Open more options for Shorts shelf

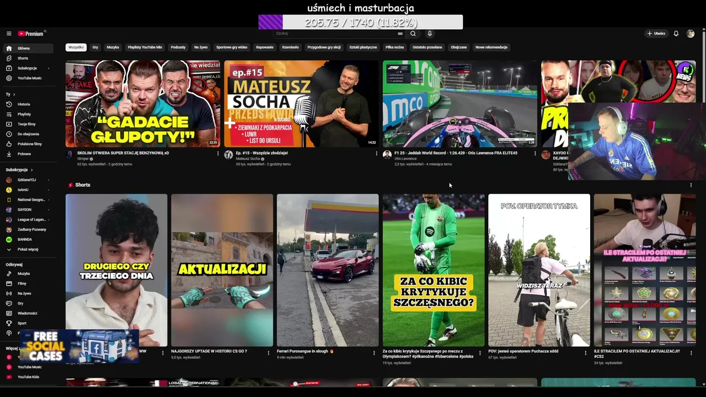(x=691, y=185)
